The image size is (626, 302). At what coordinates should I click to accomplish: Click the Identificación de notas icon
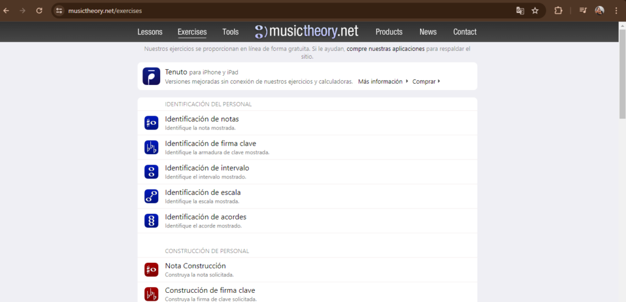[151, 123]
